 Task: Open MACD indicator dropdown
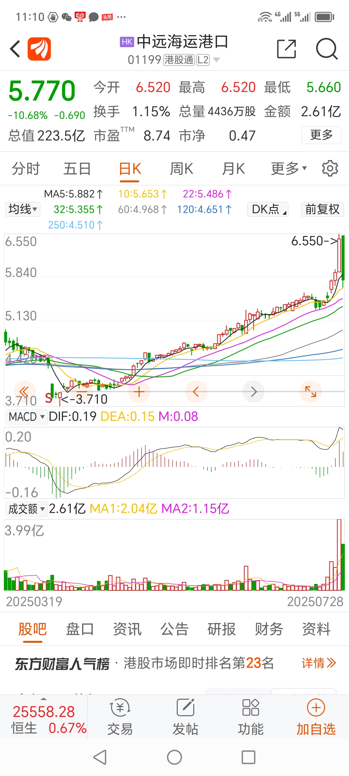[26, 417]
